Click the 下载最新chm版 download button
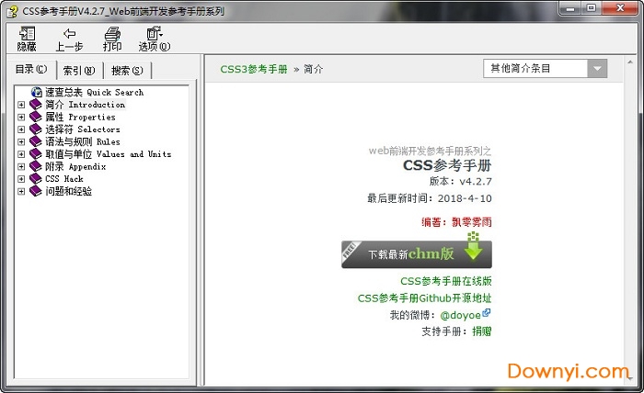644x393 pixels. 417,254
